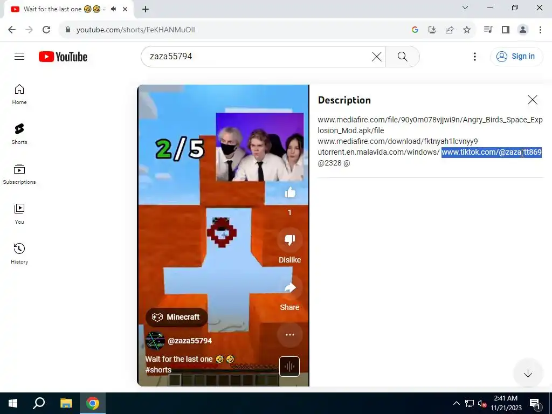Go to next short with down arrow
Image resolution: width=552 pixels, height=414 pixels.
528,373
